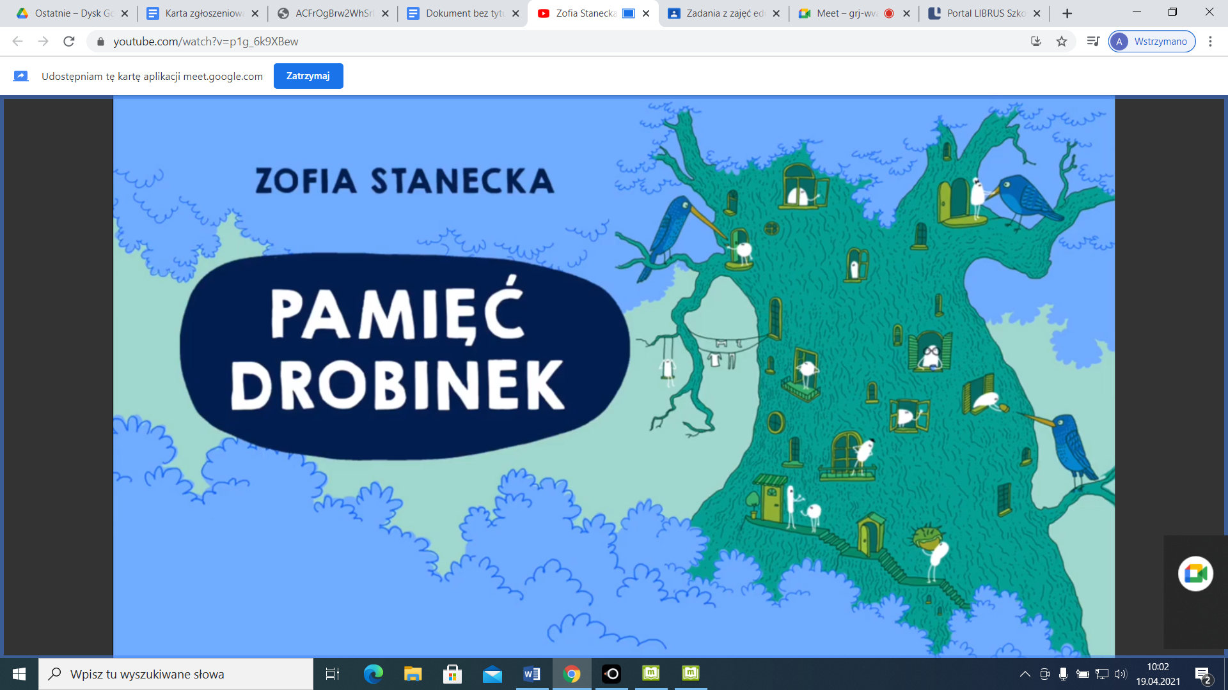This screenshot has width=1228, height=690.
Task: Switch to Chrome on the taskbar
Action: coord(571,674)
